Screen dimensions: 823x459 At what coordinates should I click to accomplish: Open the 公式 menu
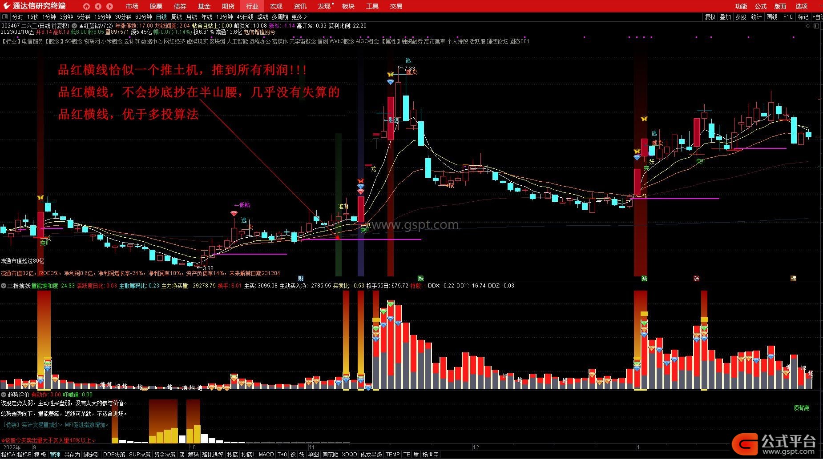pyautogui.click(x=761, y=6)
